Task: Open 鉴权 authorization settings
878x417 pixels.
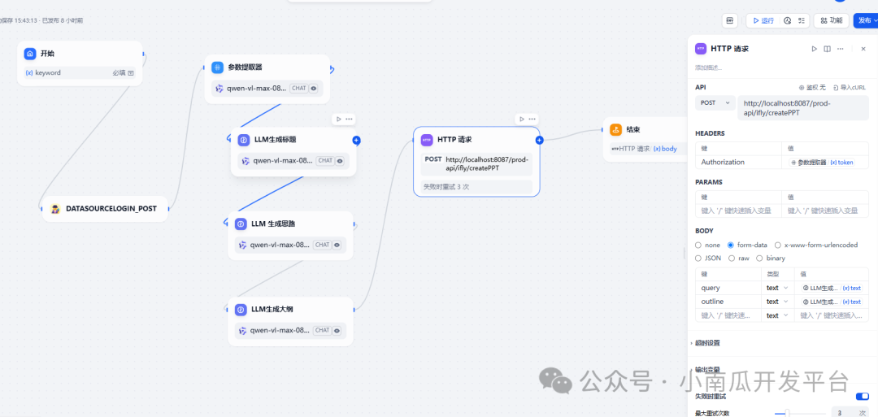Action: (x=812, y=87)
